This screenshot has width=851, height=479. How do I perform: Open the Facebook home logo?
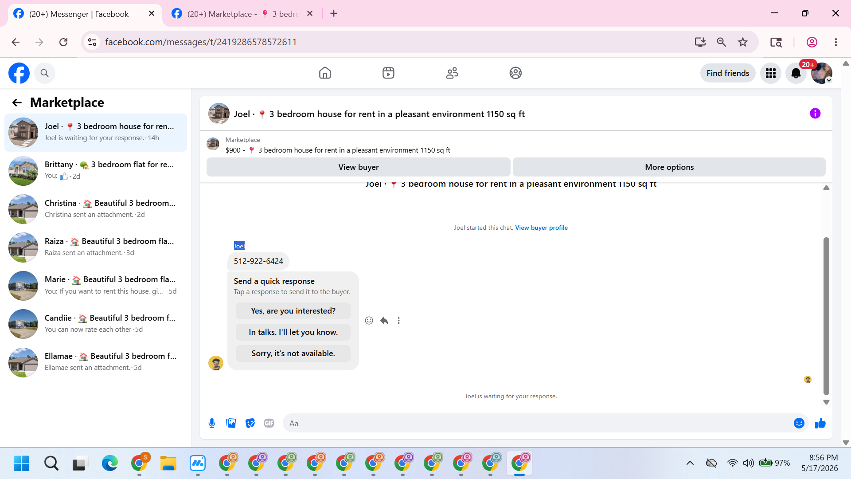pyautogui.click(x=19, y=73)
